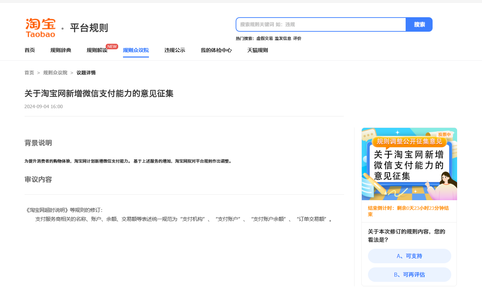The width and height of the screenshot is (482, 297).
Task: Open the 天猫规则 navigation item
Action: [x=257, y=50]
